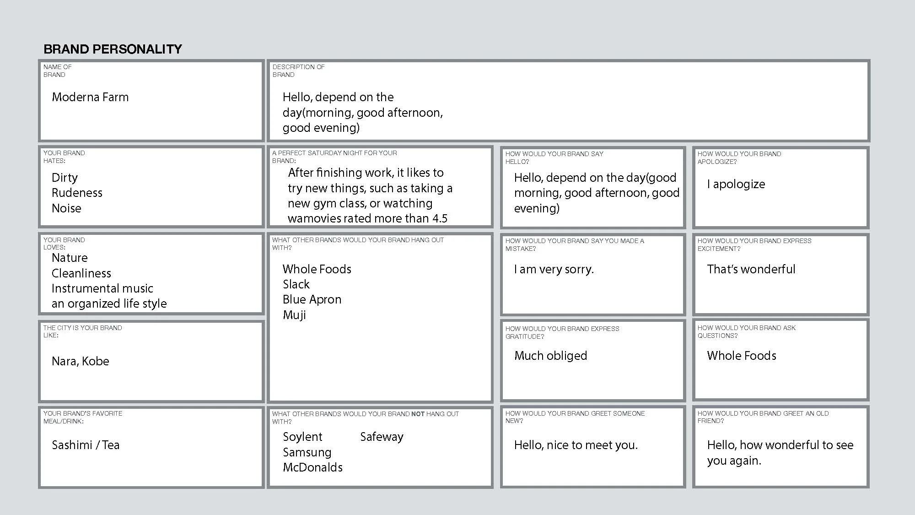Select 'Slack' in hang out list
Viewport: 915px width, 515px height.
pyautogui.click(x=296, y=284)
